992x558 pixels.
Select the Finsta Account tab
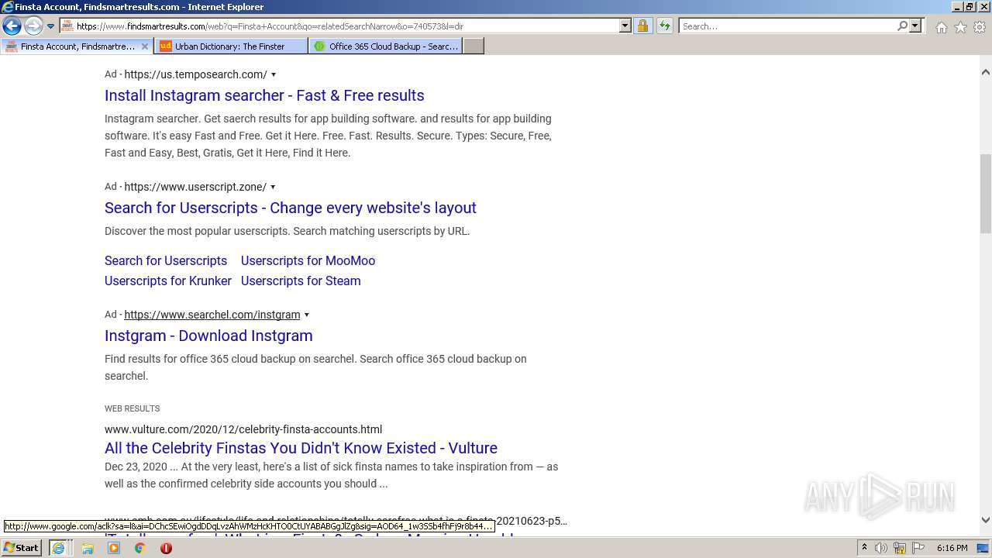76,46
